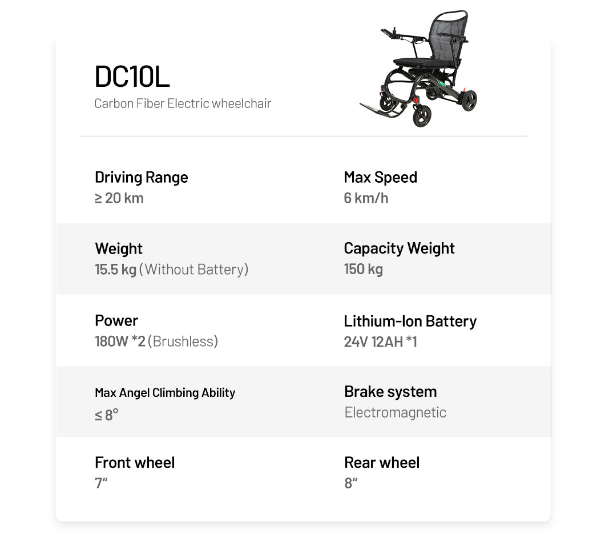Image resolution: width=605 pixels, height=534 pixels.
Task: Click the Electromagnetic brake value
Action: 395,412
